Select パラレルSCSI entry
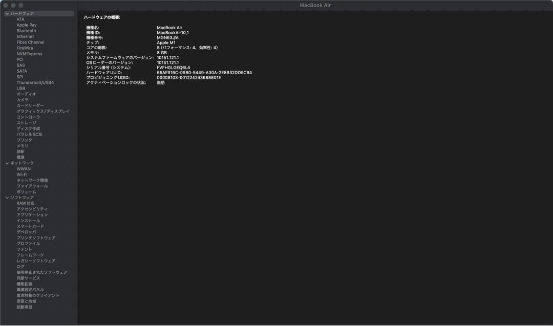The height and width of the screenshot is (326, 553). coord(29,134)
